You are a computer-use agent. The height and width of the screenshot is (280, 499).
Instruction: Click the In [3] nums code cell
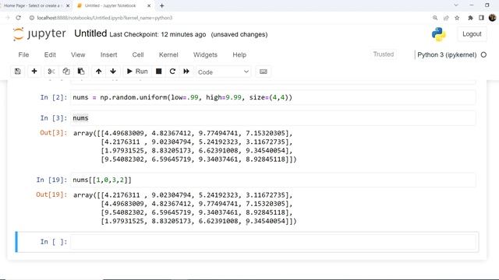pos(273,118)
